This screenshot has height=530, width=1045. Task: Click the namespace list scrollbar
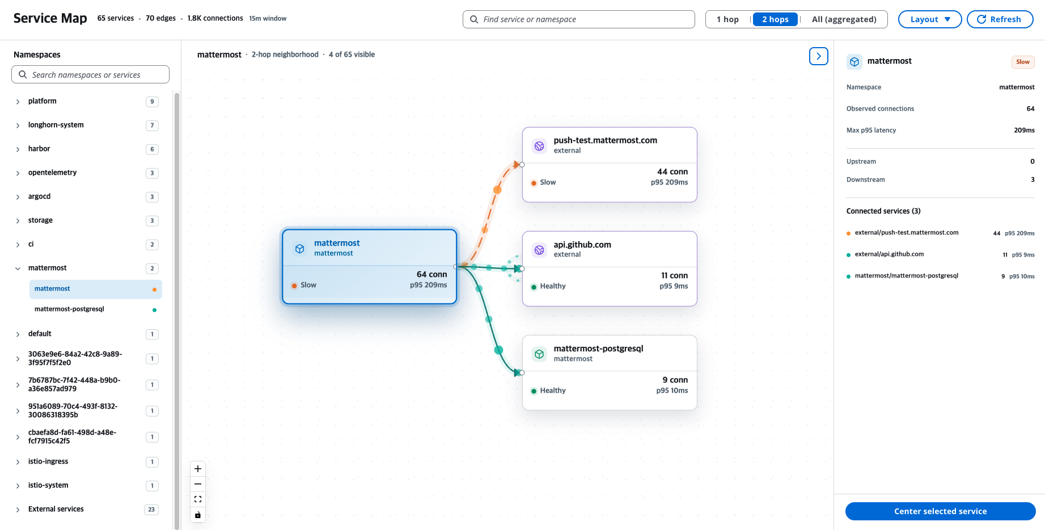point(177,311)
